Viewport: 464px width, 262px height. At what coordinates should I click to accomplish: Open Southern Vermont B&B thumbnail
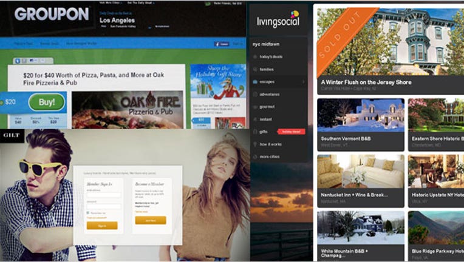coord(361,115)
